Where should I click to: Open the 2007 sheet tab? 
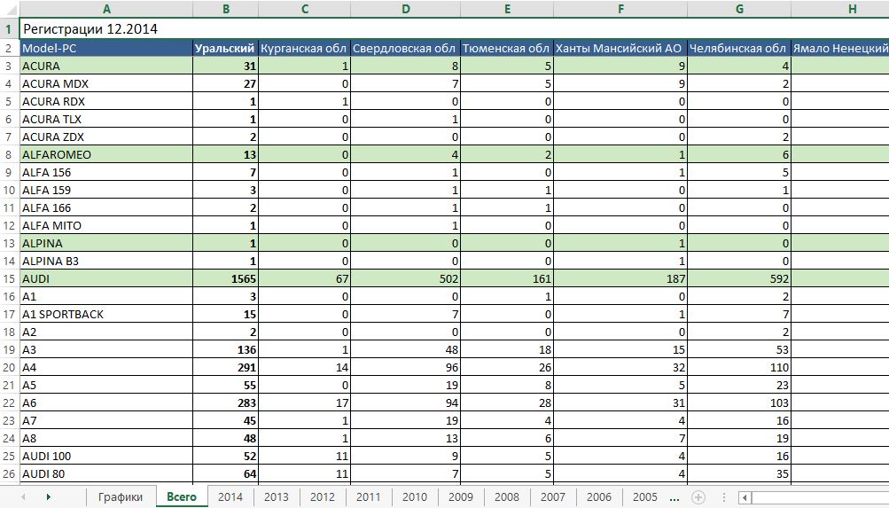pos(553,497)
